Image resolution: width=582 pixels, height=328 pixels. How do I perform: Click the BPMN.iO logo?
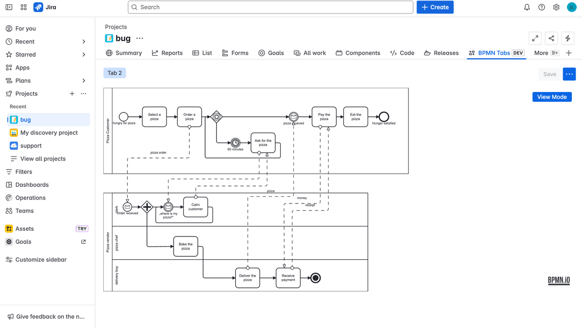point(559,280)
